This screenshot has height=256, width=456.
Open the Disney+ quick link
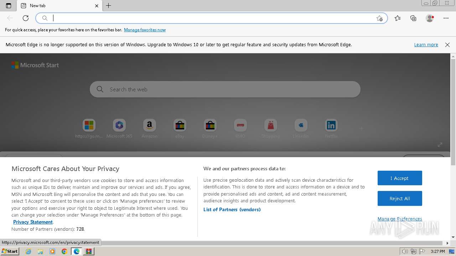pos(210,128)
